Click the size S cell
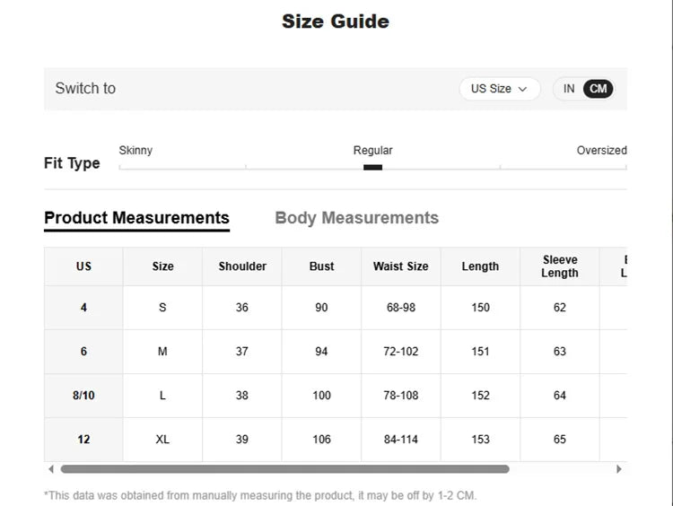Viewport: 673px width, 506px height. [x=162, y=308]
